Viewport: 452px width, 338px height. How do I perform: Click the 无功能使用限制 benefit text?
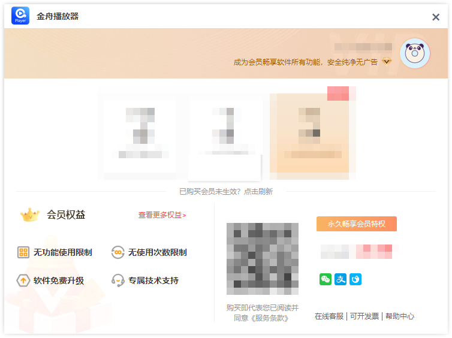(63, 252)
